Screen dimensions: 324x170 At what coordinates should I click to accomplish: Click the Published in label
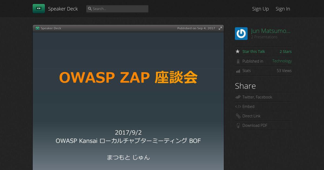pos(253,61)
